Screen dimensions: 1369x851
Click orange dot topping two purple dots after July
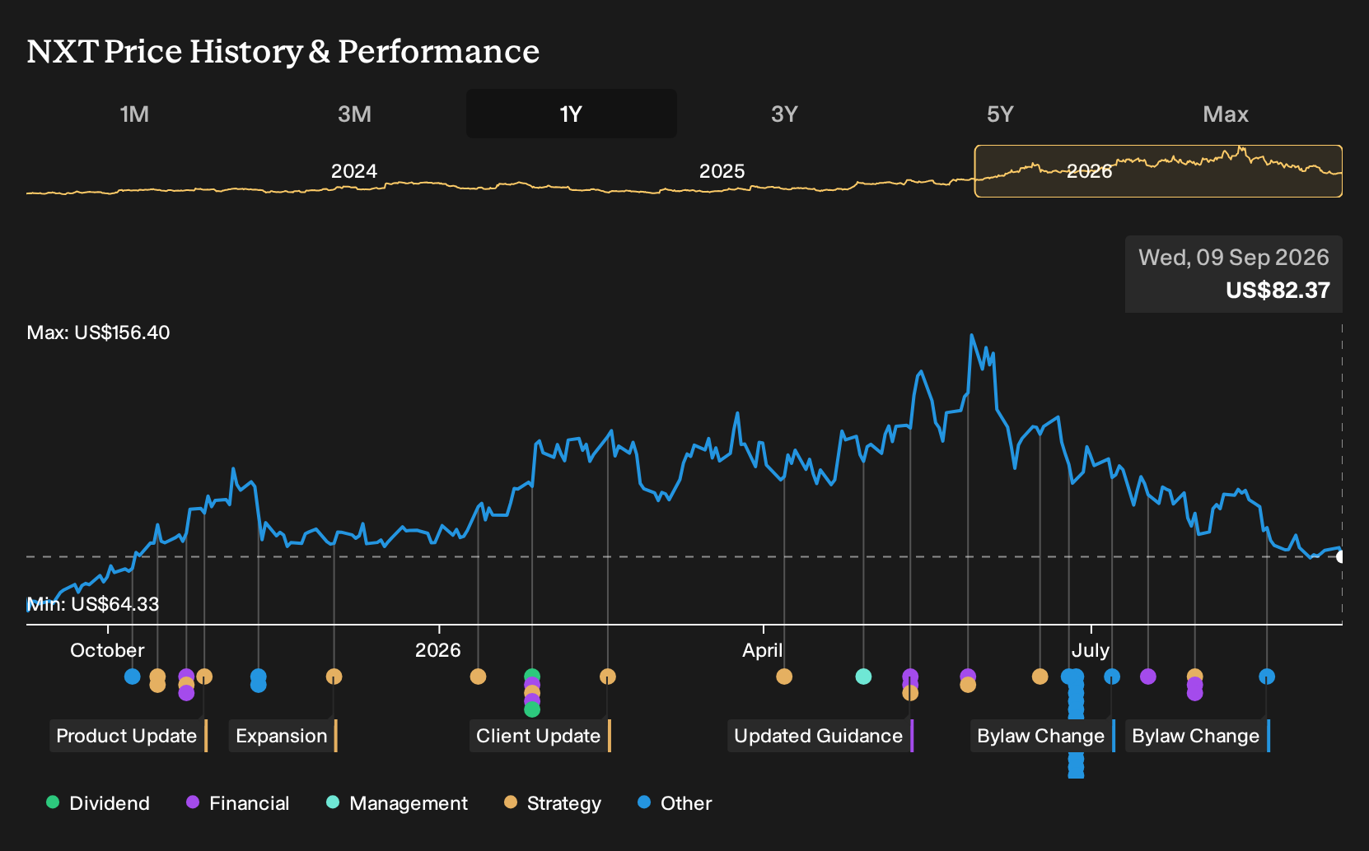1195,676
